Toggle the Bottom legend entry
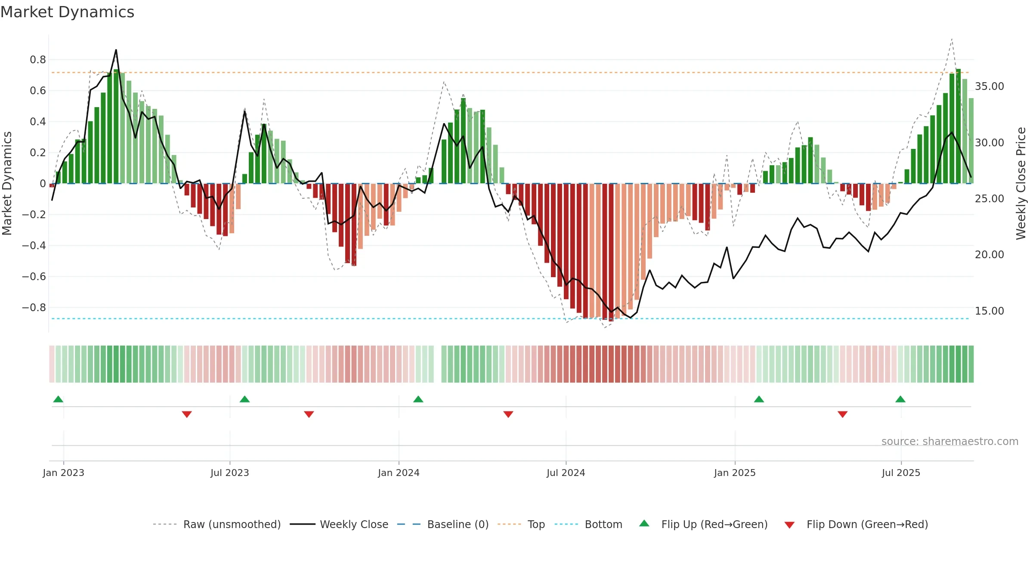The width and height of the screenshot is (1033, 581). coord(603,524)
